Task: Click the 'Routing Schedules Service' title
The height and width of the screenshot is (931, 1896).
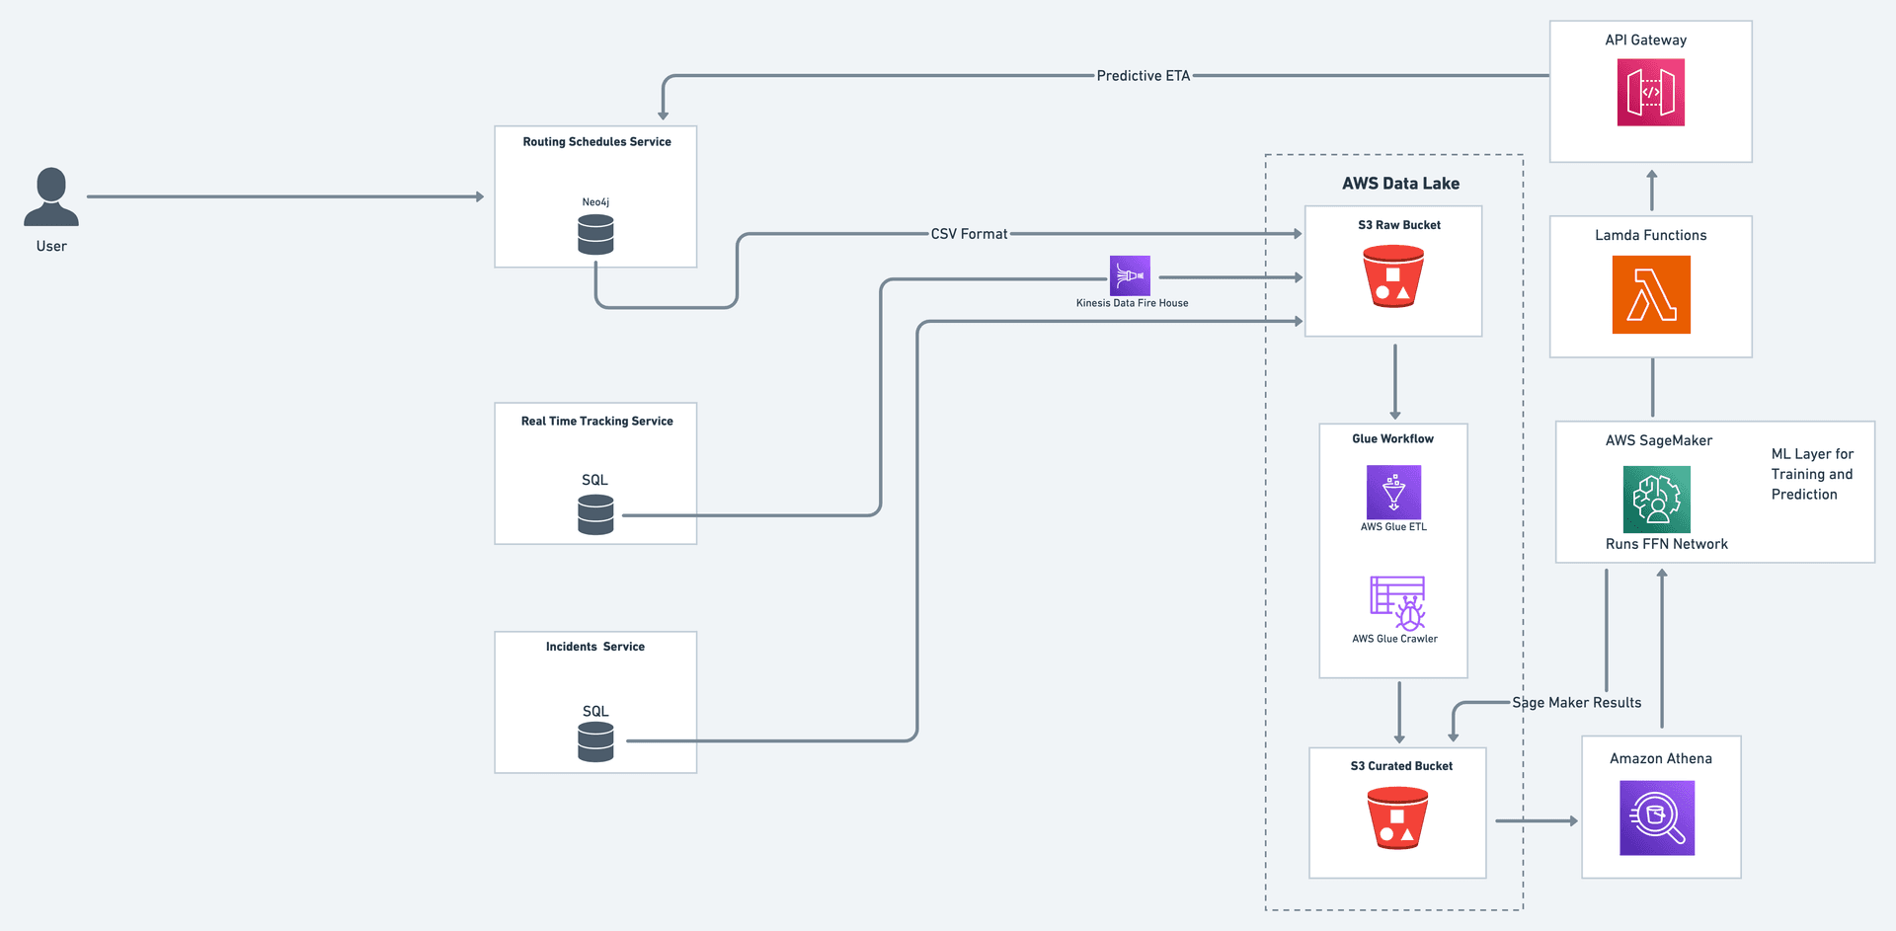Action: [x=596, y=142]
